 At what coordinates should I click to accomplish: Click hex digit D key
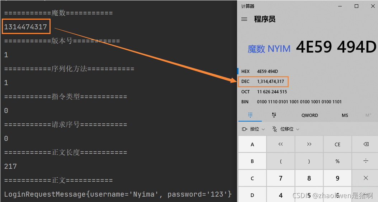(252, 194)
